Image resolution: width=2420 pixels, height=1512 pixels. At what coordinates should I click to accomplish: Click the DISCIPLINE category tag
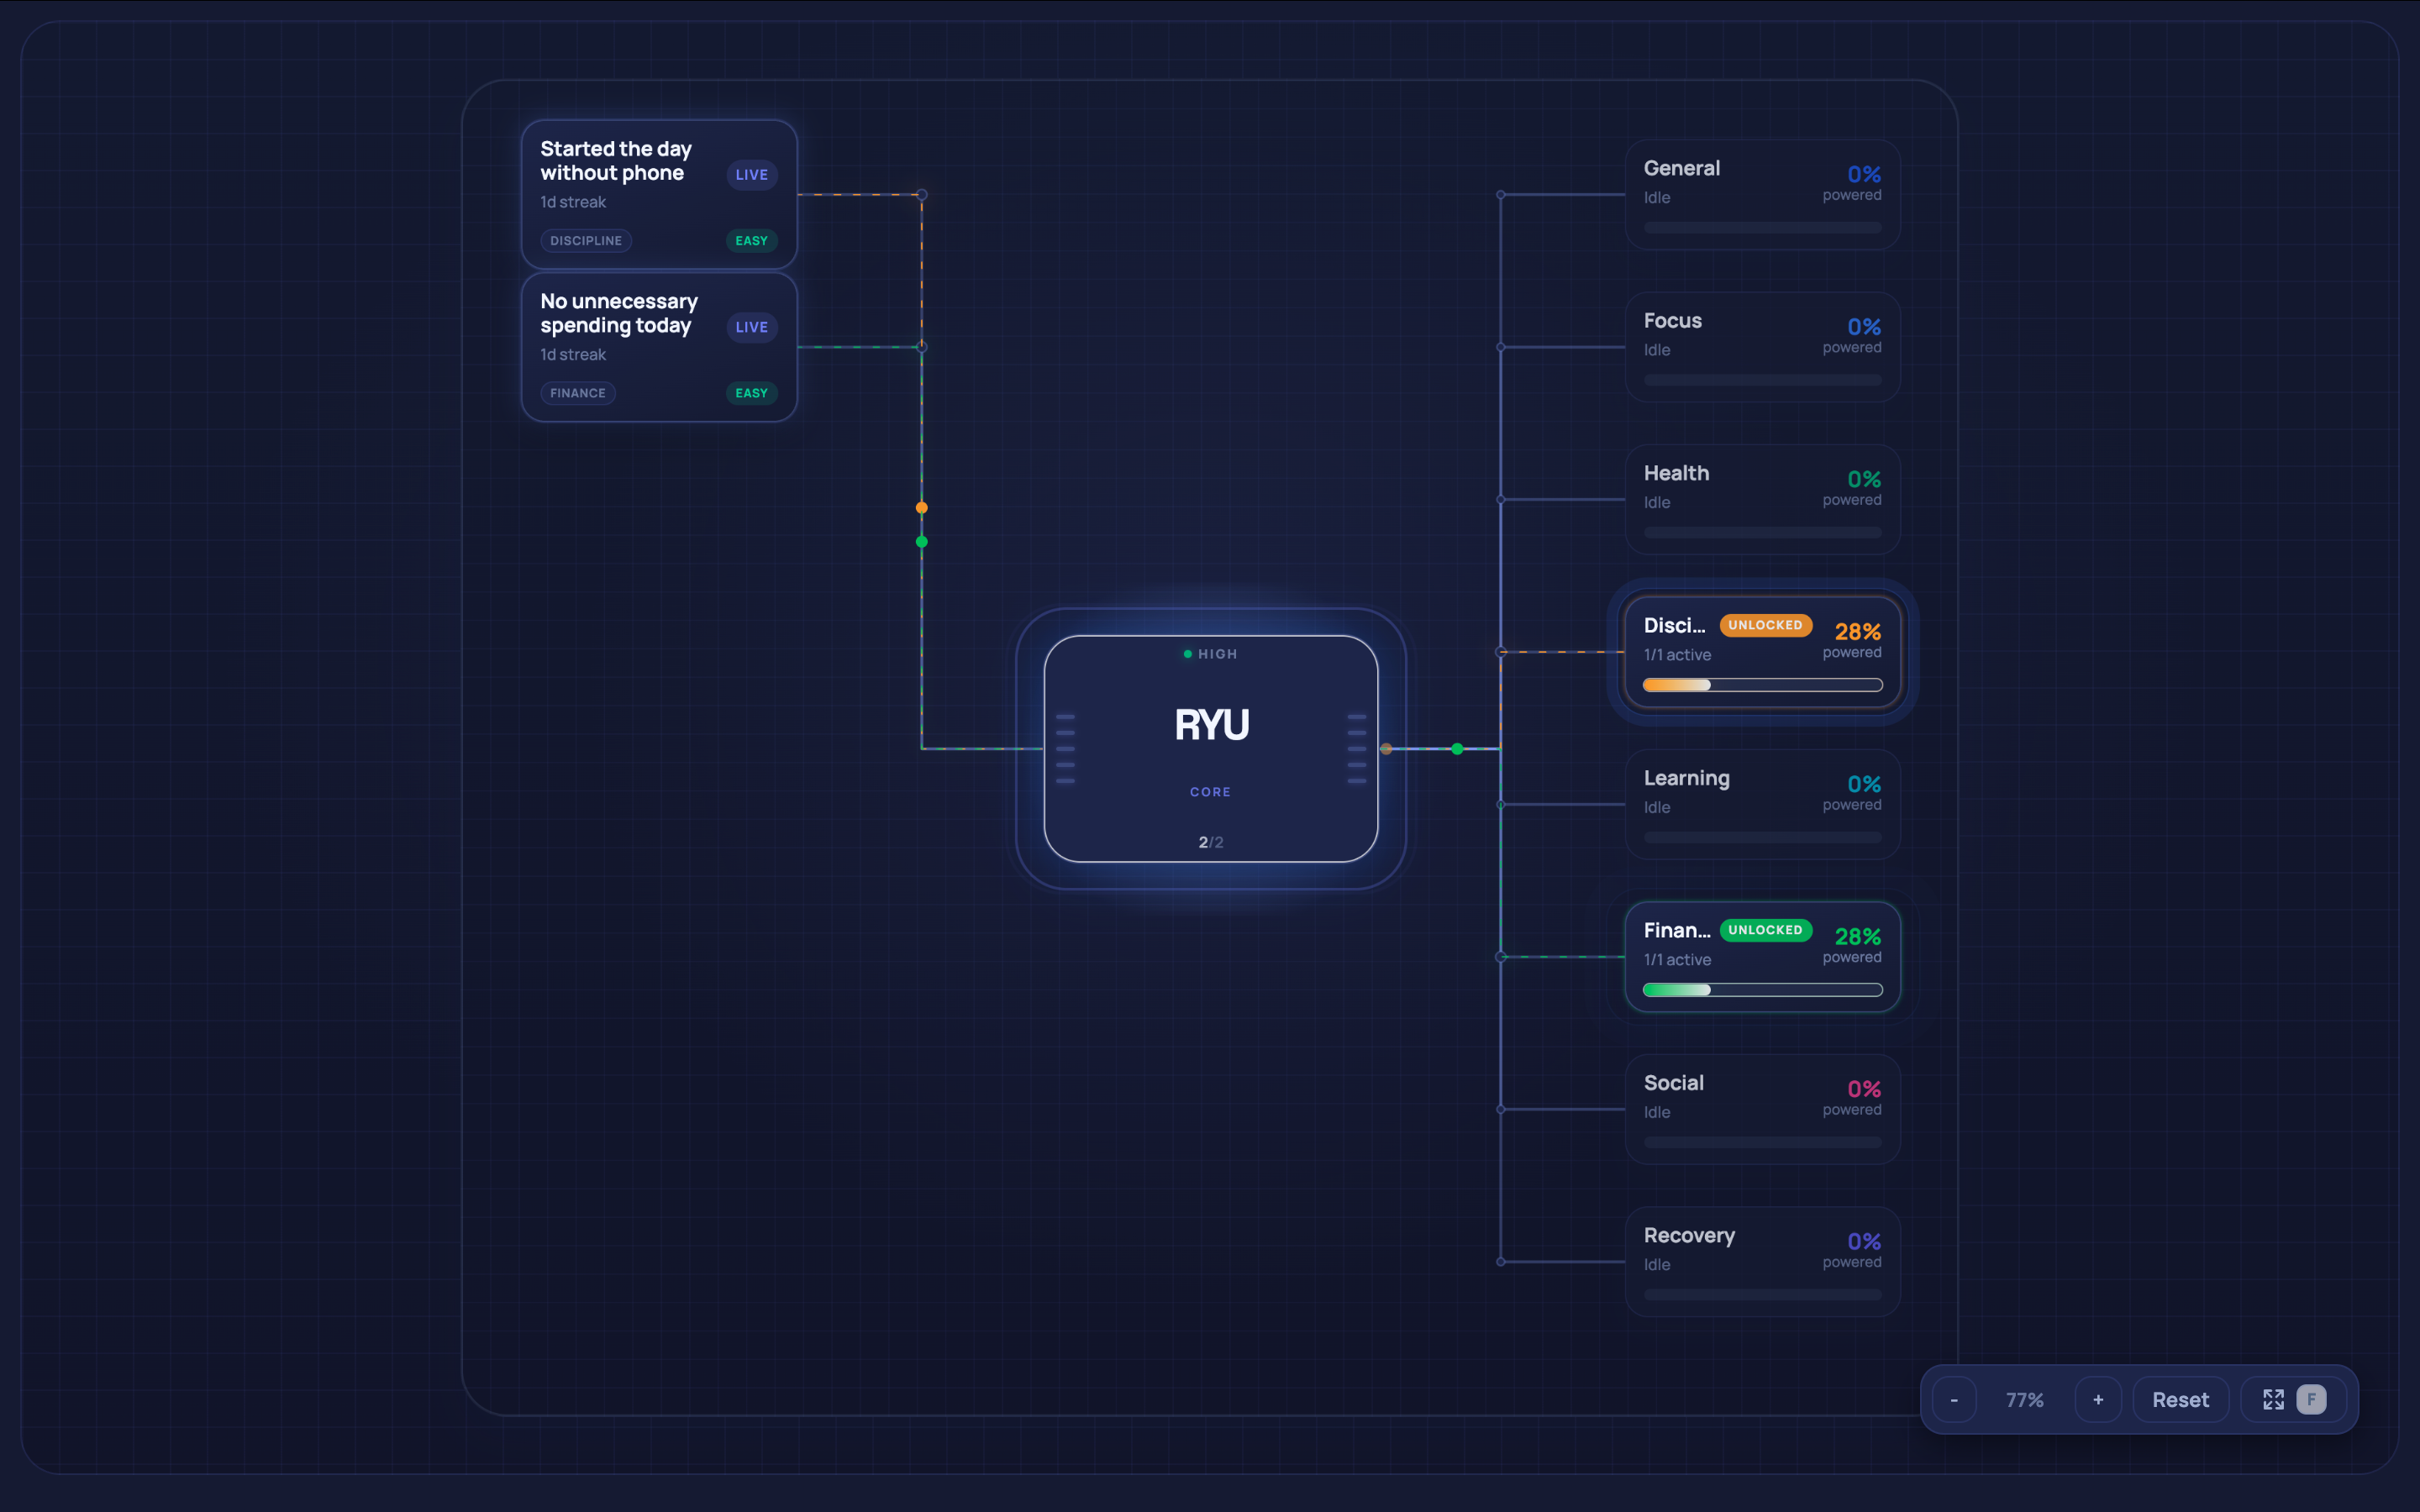(x=586, y=240)
